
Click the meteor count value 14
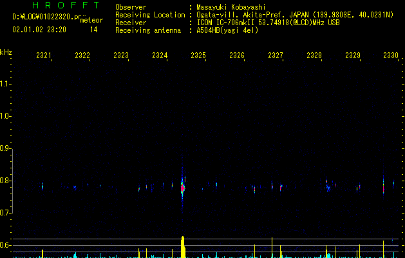pyautogui.click(x=94, y=30)
